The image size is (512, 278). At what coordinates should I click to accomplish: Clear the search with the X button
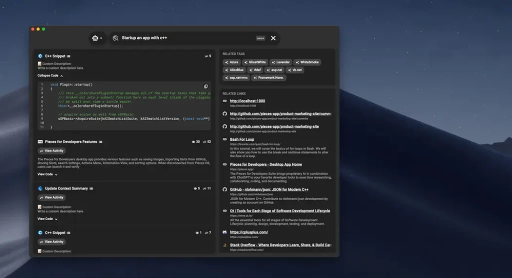(x=273, y=38)
